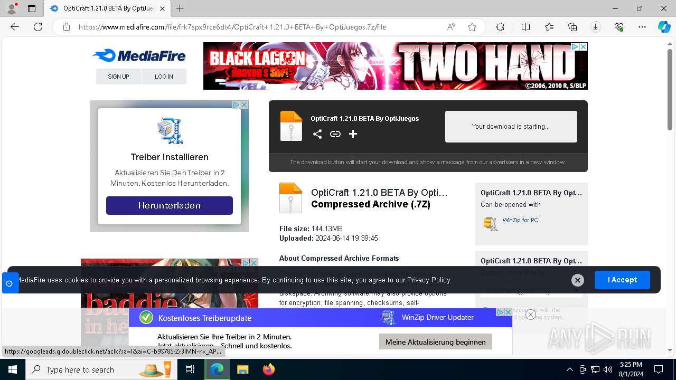Click taskbar search box
The image size is (676, 380).
pyautogui.click(x=100, y=369)
